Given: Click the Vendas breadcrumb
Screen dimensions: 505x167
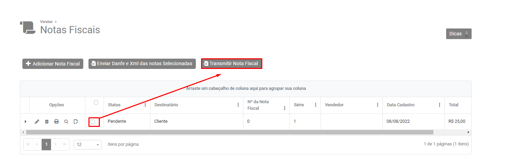Looking at the screenshot, I should coord(46,22).
